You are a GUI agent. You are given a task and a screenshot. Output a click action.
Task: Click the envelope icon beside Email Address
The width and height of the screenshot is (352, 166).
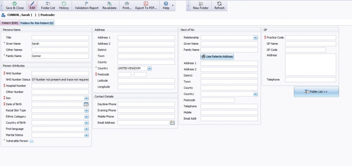point(172,123)
